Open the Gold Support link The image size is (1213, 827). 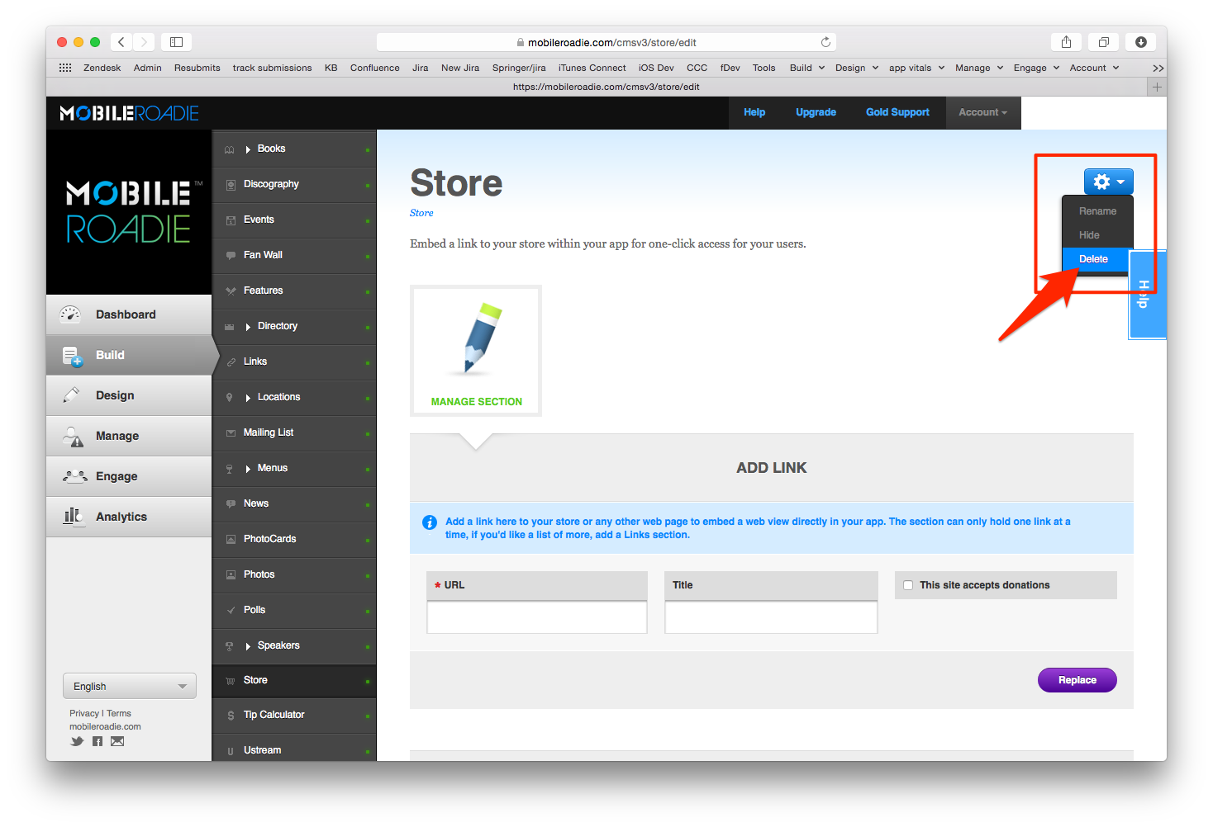897,112
